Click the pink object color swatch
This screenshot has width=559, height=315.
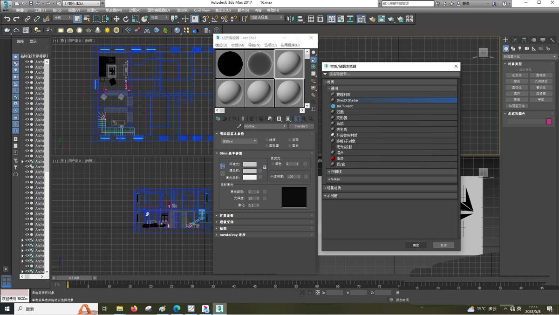point(548,122)
